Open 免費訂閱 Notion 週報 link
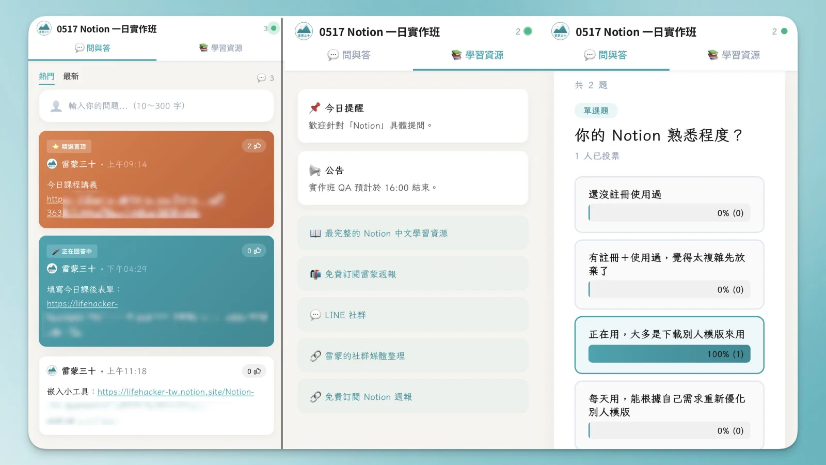 (x=413, y=397)
